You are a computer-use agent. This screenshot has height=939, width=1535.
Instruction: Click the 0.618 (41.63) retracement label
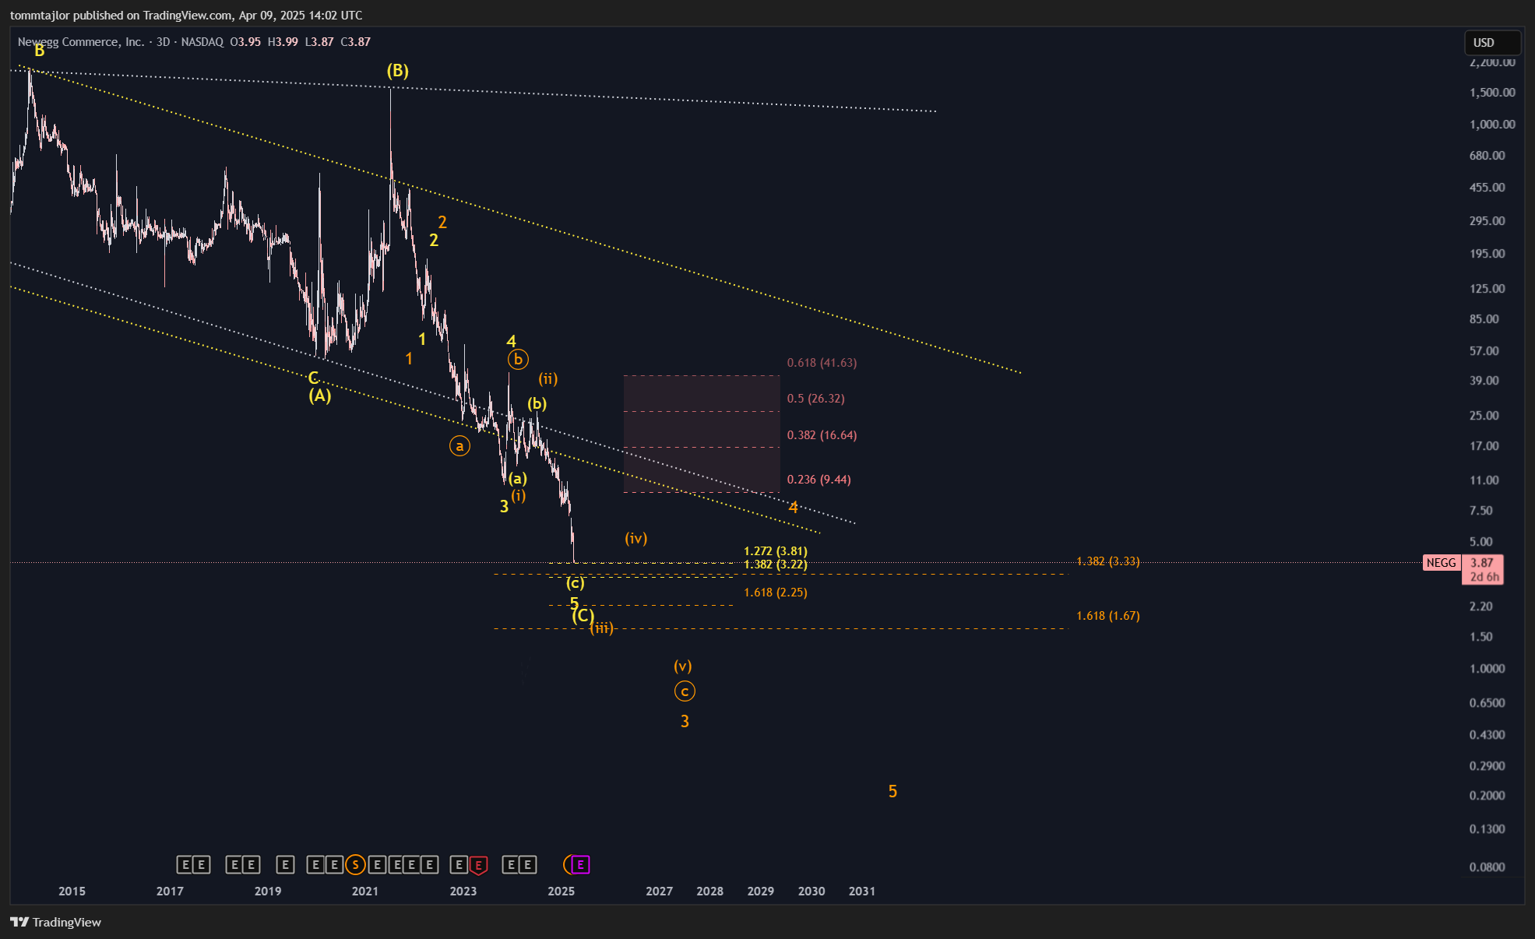tap(822, 363)
